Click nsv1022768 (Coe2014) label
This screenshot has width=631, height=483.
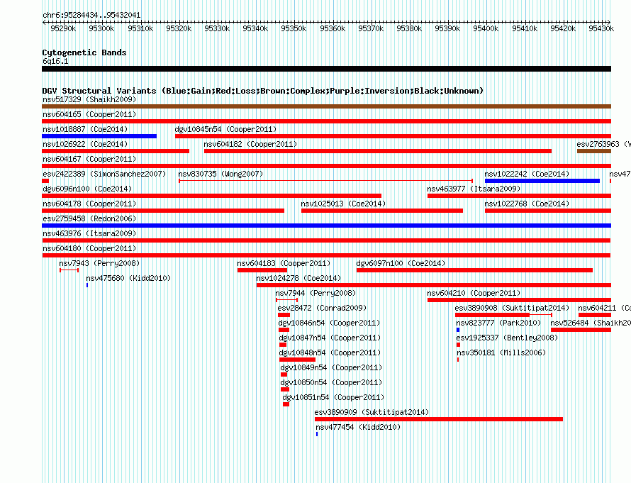tap(527, 204)
